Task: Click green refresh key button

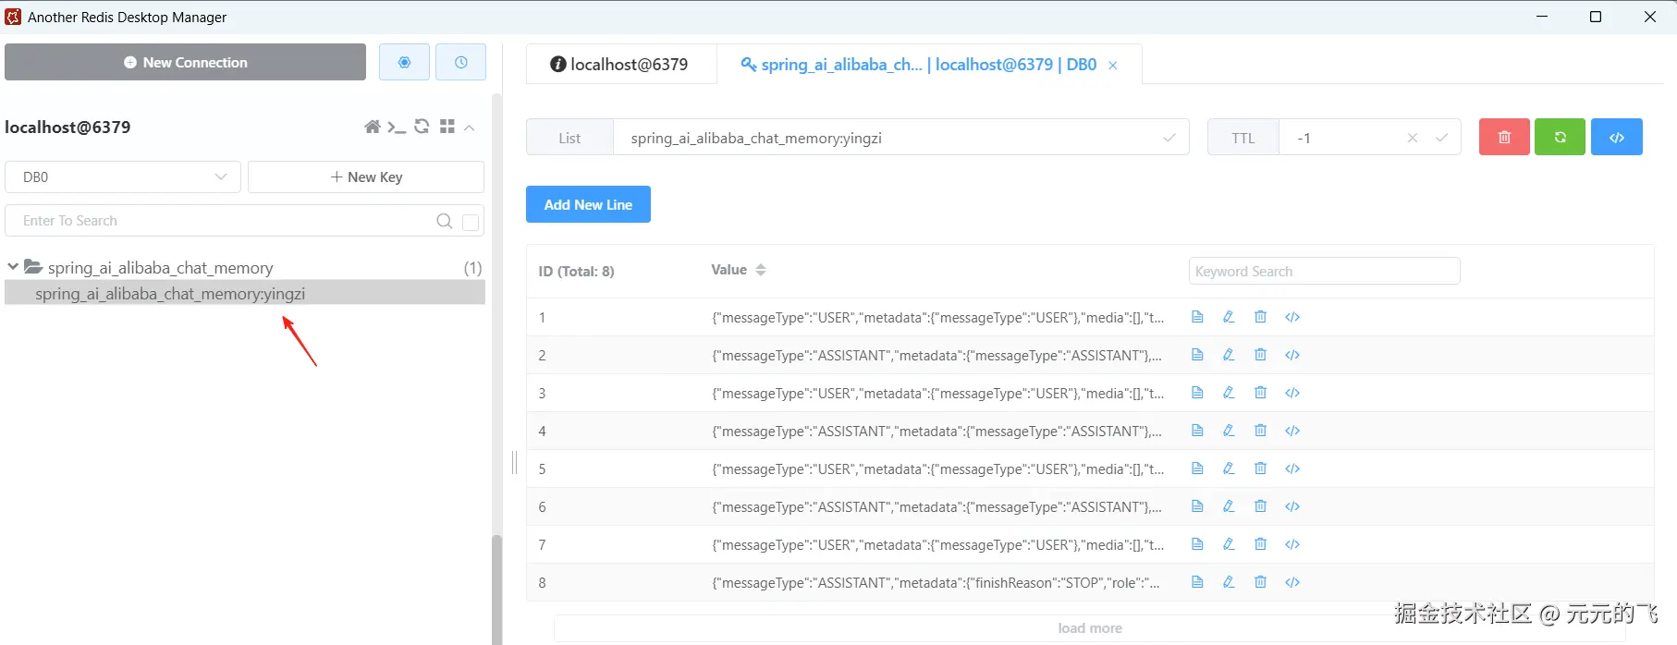Action: [1560, 137]
